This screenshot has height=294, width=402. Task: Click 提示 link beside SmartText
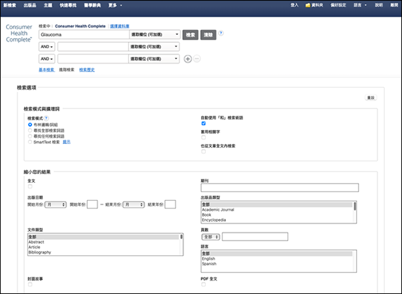66,142
